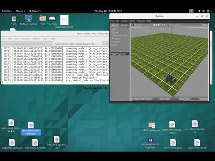This screenshot has width=215, height=161.
Task: Select the highlighted open_term_mine_debug.sh script
Action: coord(31,128)
